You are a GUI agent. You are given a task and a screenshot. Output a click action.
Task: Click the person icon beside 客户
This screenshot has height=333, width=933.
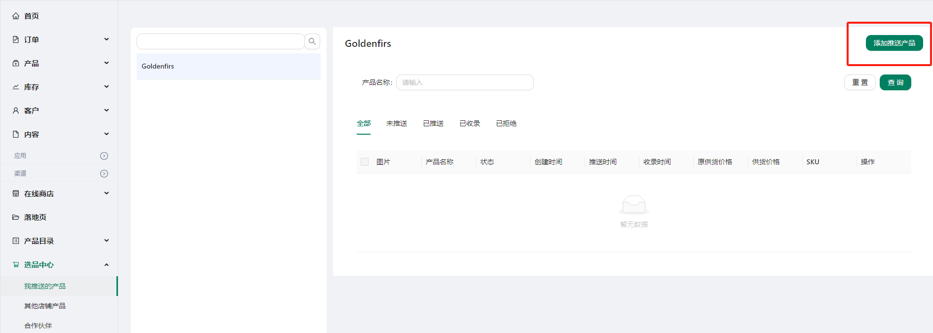coord(16,111)
